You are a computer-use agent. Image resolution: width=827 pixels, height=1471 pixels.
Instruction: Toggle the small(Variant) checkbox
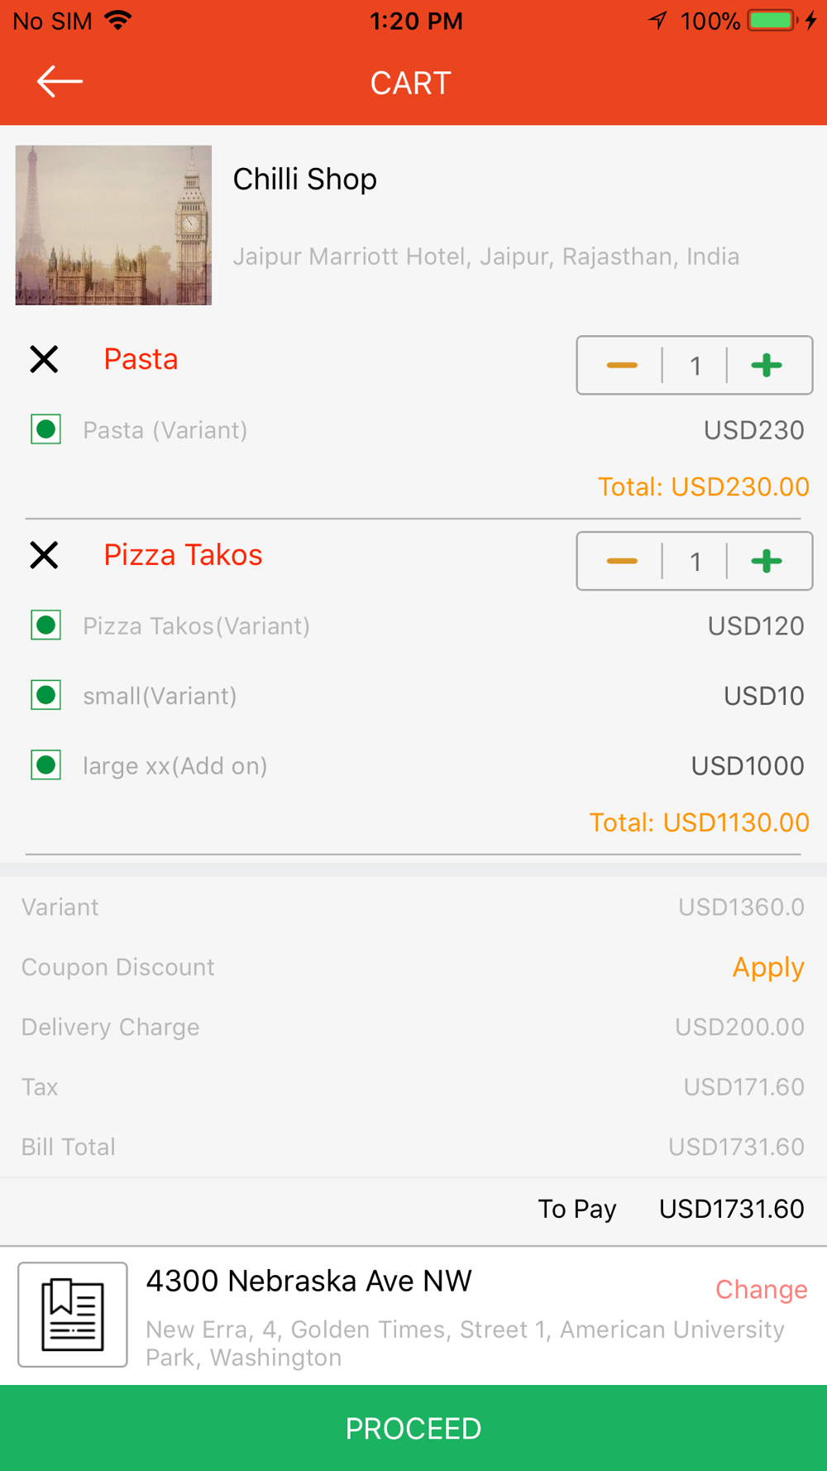click(45, 695)
